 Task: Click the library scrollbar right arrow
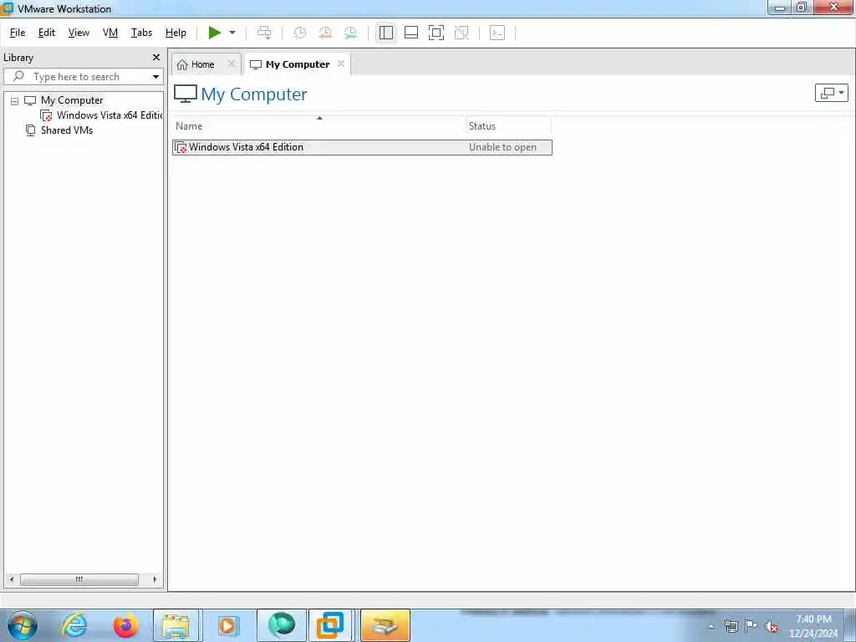pos(155,579)
